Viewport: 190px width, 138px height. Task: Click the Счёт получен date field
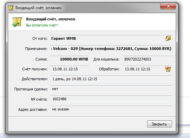(70, 69)
